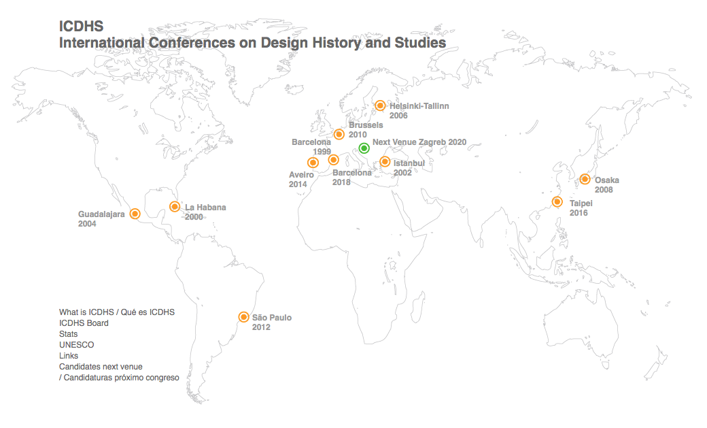Image resolution: width=707 pixels, height=428 pixels.
Task: Select the Taipei 2016 map marker
Action: pyautogui.click(x=557, y=201)
